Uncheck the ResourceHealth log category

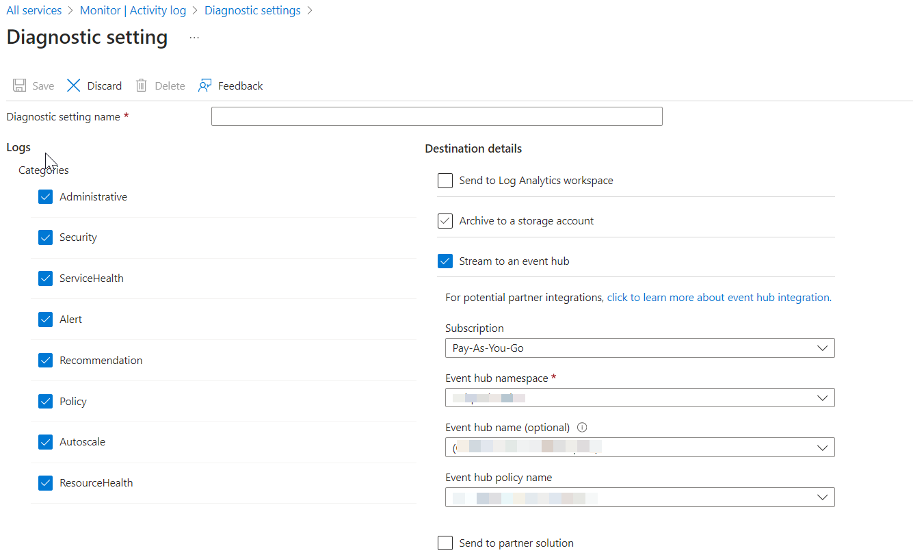pyautogui.click(x=45, y=483)
